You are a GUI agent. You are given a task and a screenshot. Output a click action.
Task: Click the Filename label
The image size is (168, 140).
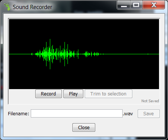[18, 114]
